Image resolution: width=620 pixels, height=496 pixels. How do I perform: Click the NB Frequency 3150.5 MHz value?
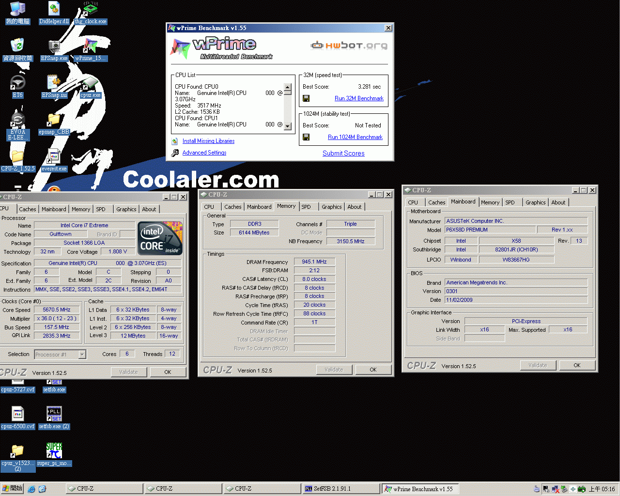pos(351,241)
